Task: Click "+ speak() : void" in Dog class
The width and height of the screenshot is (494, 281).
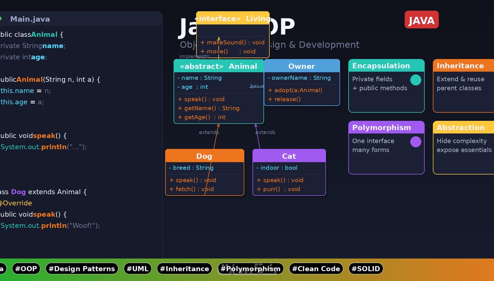Action: tap(193, 180)
